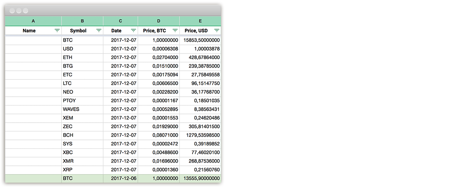This screenshot has height=189, width=470.
Task: Select the ZEC symbol cell
Action: pyautogui.click(x=83, y=127)
